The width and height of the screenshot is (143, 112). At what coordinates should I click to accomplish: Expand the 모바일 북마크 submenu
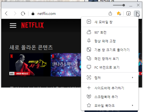tap(110, 105)
